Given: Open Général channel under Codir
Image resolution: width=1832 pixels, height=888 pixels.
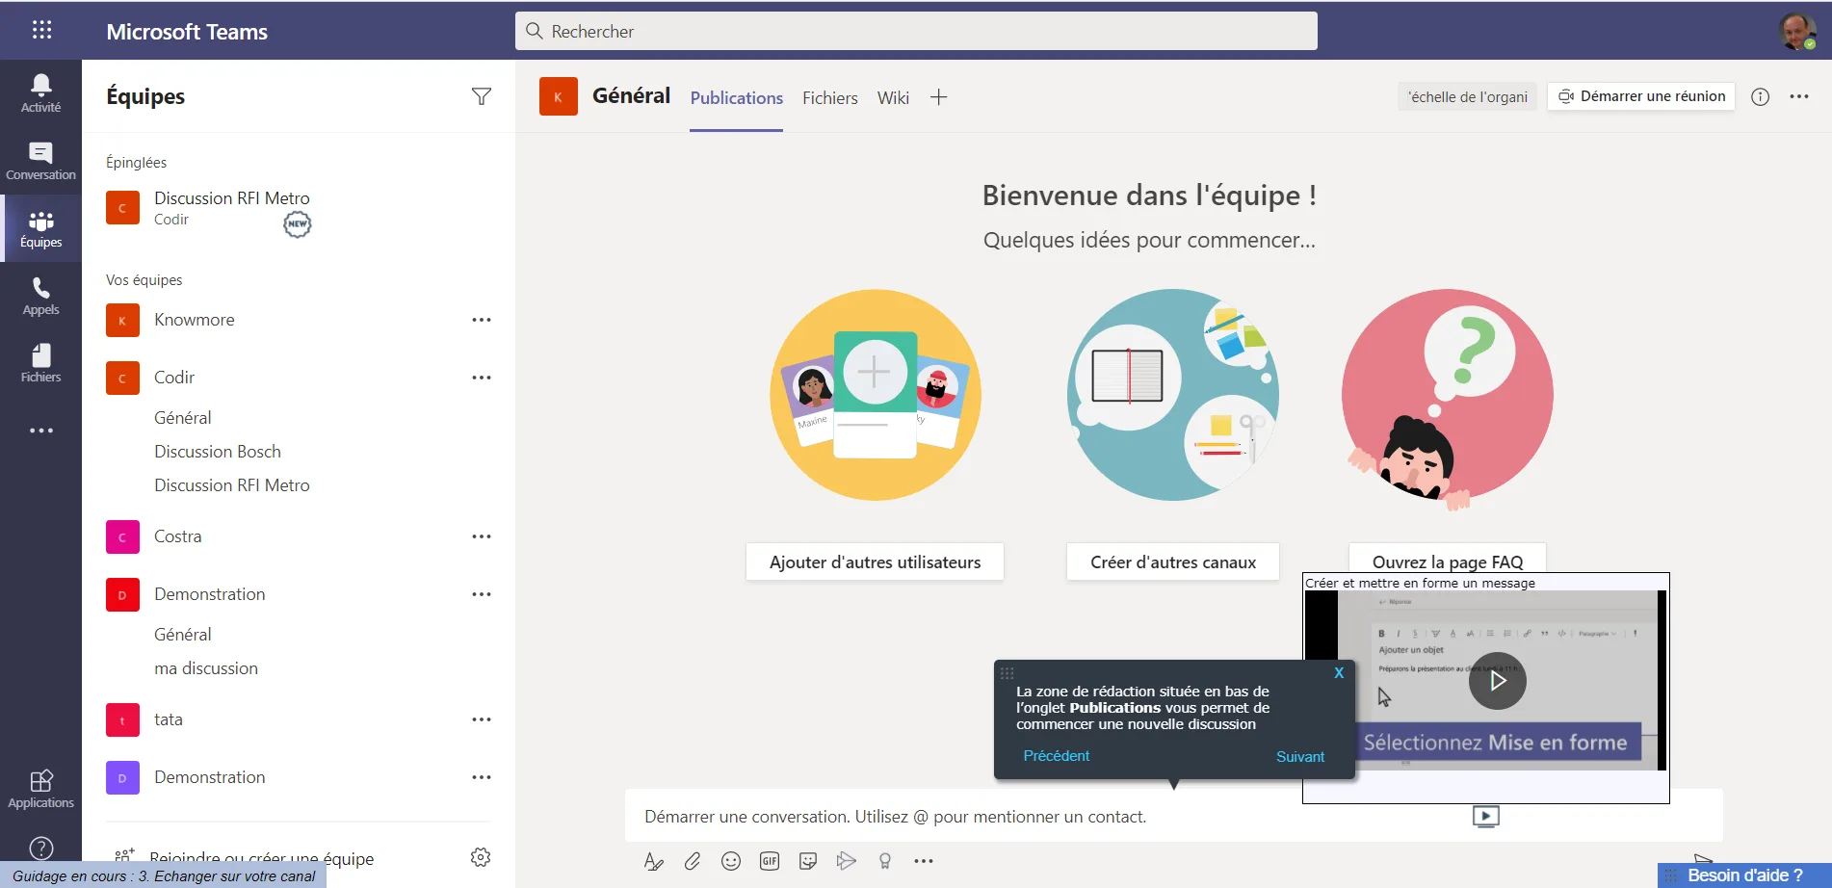Looking at the screenshot, I should [x=183, y=418].
